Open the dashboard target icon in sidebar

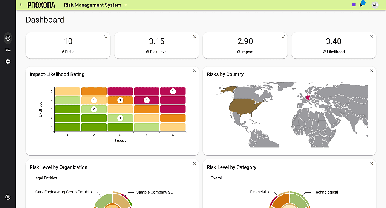8,38
